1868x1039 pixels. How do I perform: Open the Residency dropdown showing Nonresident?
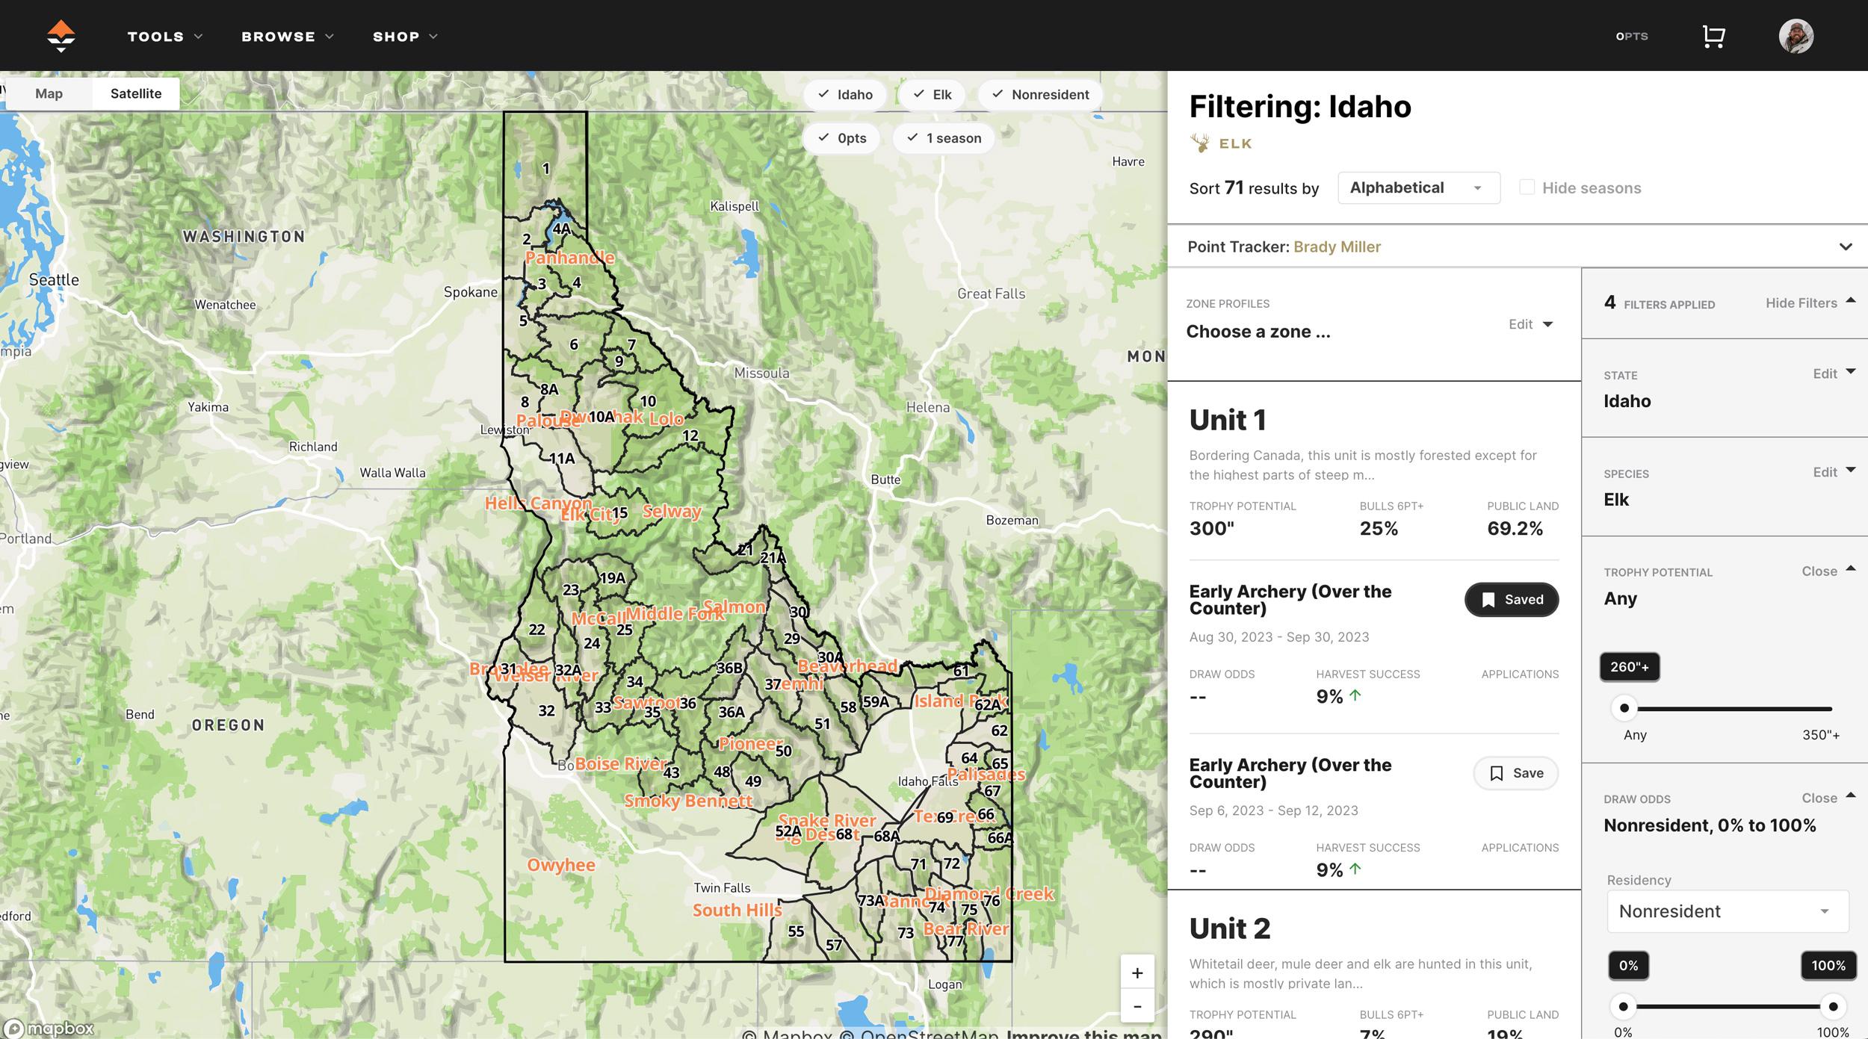tap(1727, 911)
